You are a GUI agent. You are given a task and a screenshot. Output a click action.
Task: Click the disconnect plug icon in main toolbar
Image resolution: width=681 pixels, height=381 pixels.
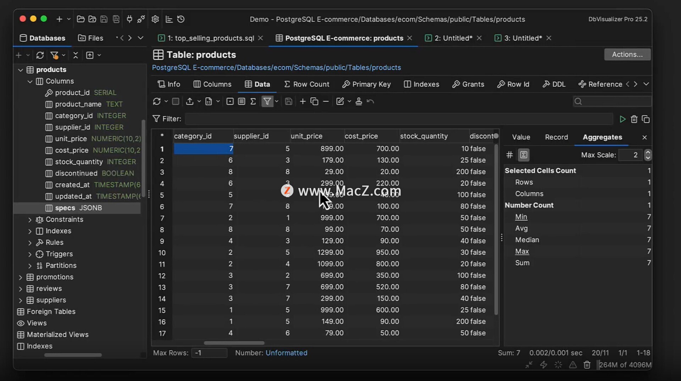click(x=141, y=19)
